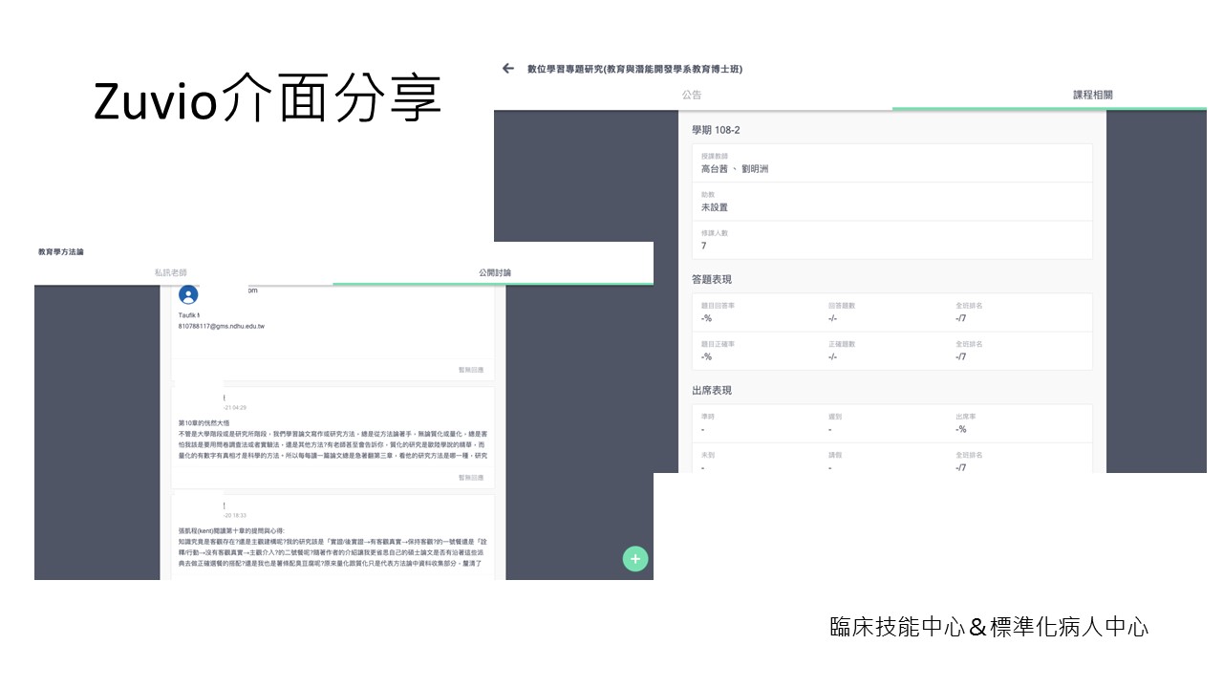Click 暫無回應 under the Taufik post
Screen dimensions: 1223x688
click(470, 369)
